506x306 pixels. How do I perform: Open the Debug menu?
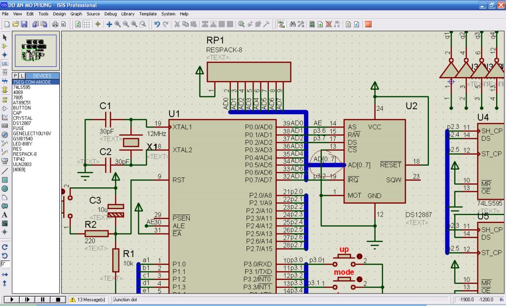point(110,14)
